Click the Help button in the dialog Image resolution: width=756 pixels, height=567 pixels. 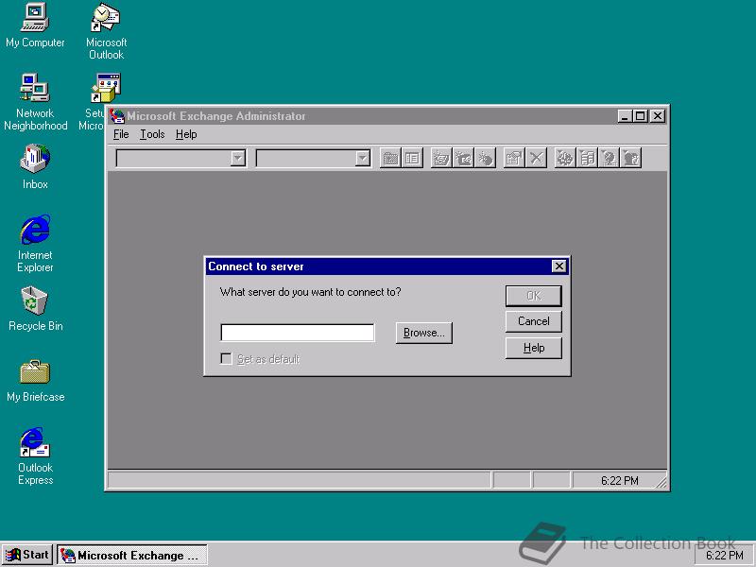(534, 348)
